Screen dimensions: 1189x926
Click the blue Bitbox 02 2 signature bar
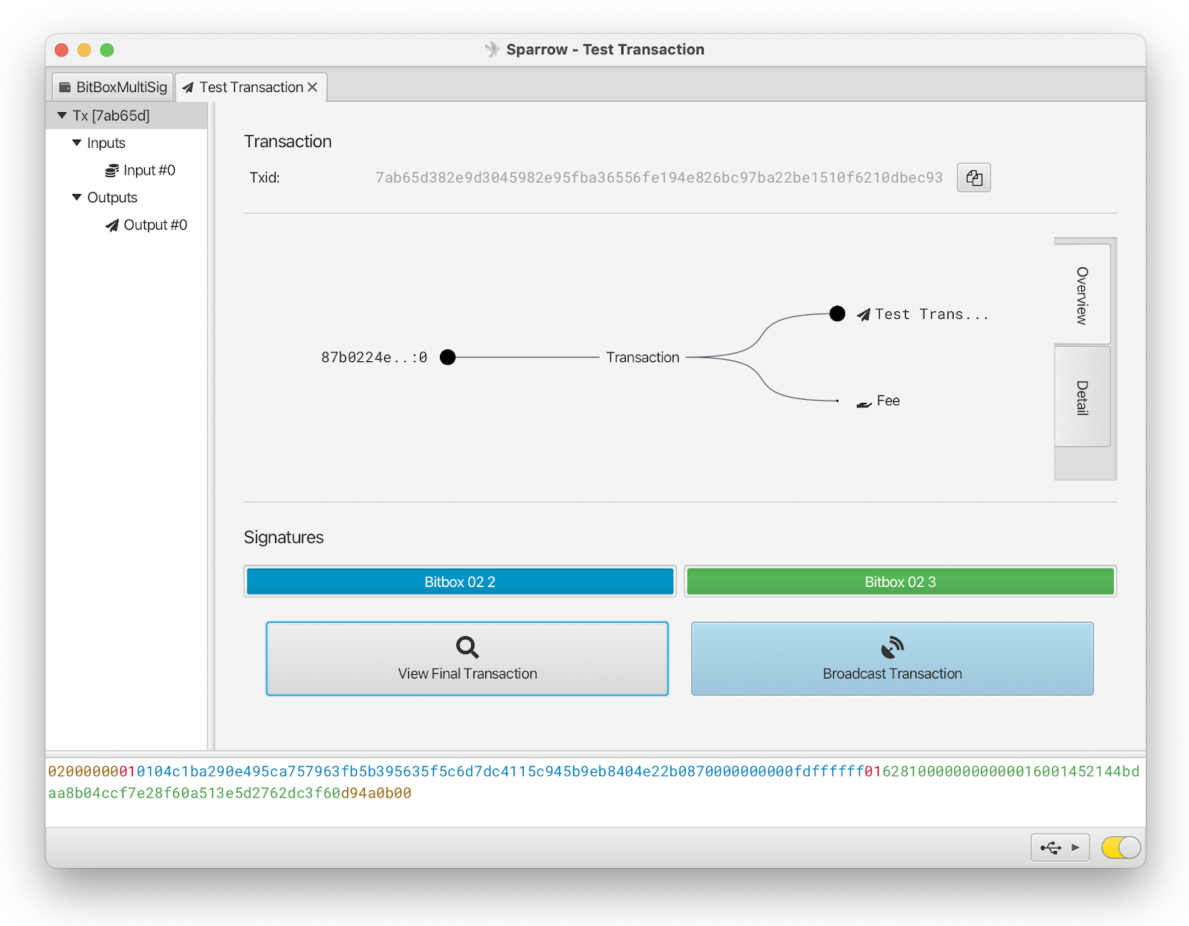460,581
